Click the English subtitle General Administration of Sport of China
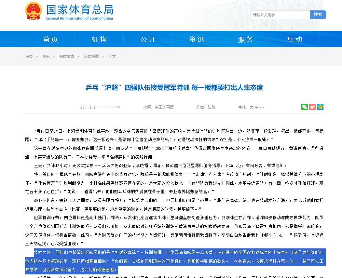 tap(79, 18)
